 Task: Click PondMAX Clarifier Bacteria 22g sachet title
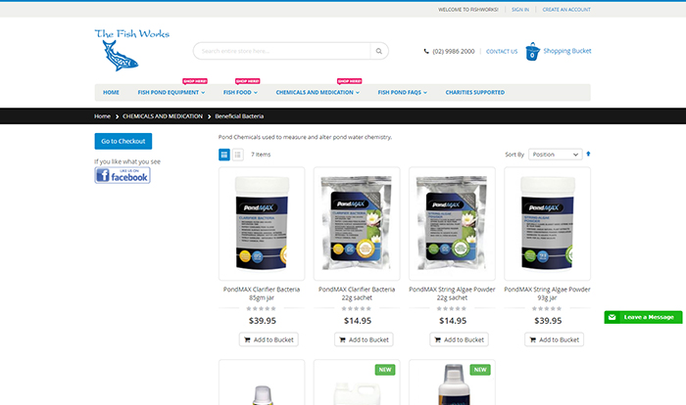point(357,293)
